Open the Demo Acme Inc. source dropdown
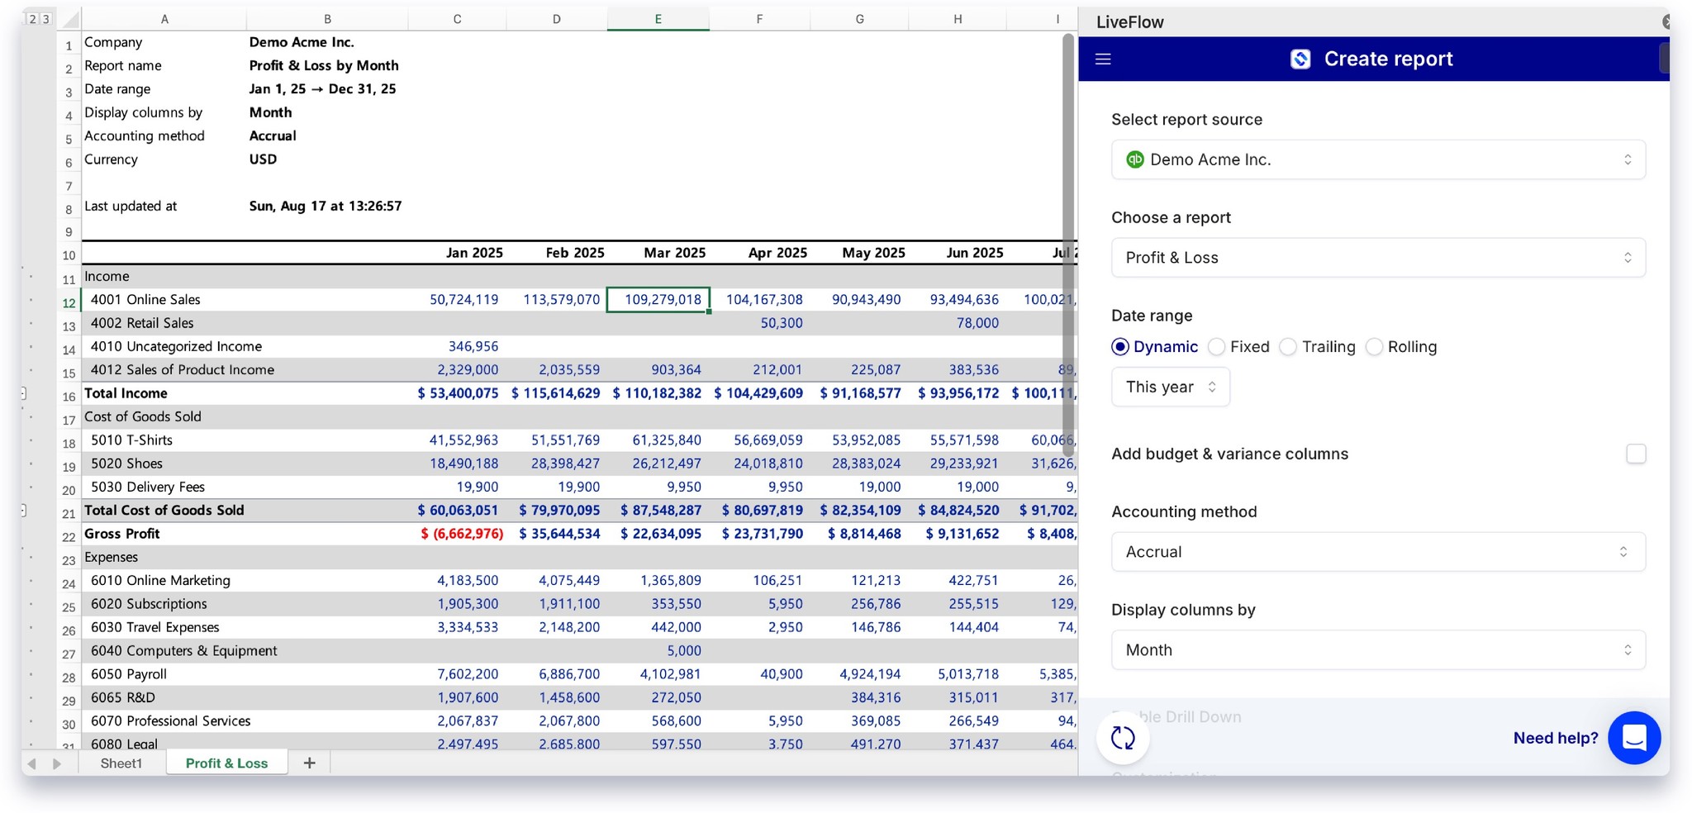The image size is (1692, 813). [1377, 159]
